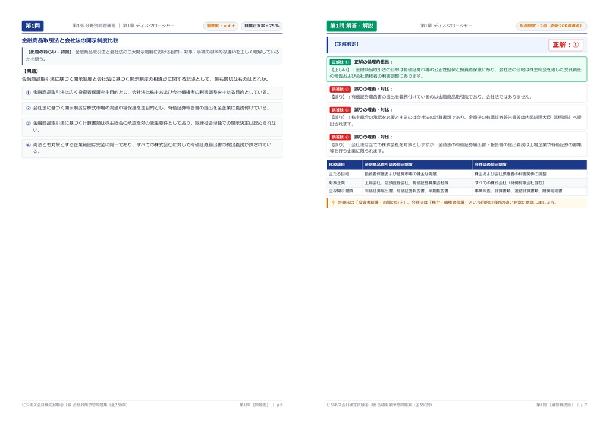Click the 主たる目的 row label
The image size is (609, 430).
[x=338, y=174]
